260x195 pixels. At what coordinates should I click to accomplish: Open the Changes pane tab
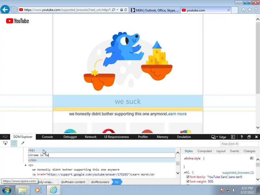click(x=249, y=151)
